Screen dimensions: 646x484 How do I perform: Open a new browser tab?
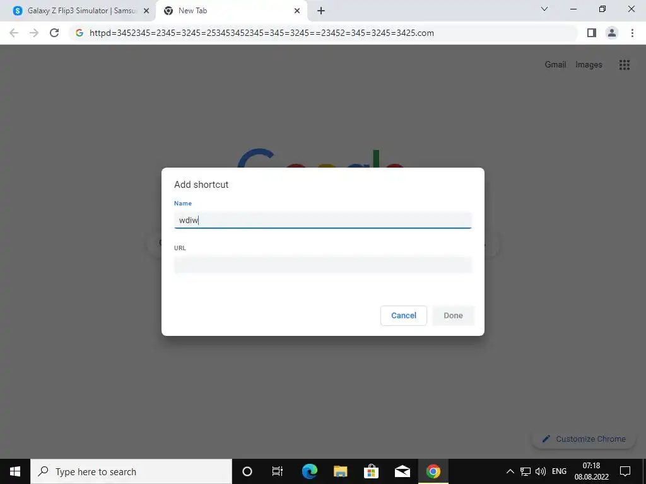pyautogui.click(x=321, y=11)
